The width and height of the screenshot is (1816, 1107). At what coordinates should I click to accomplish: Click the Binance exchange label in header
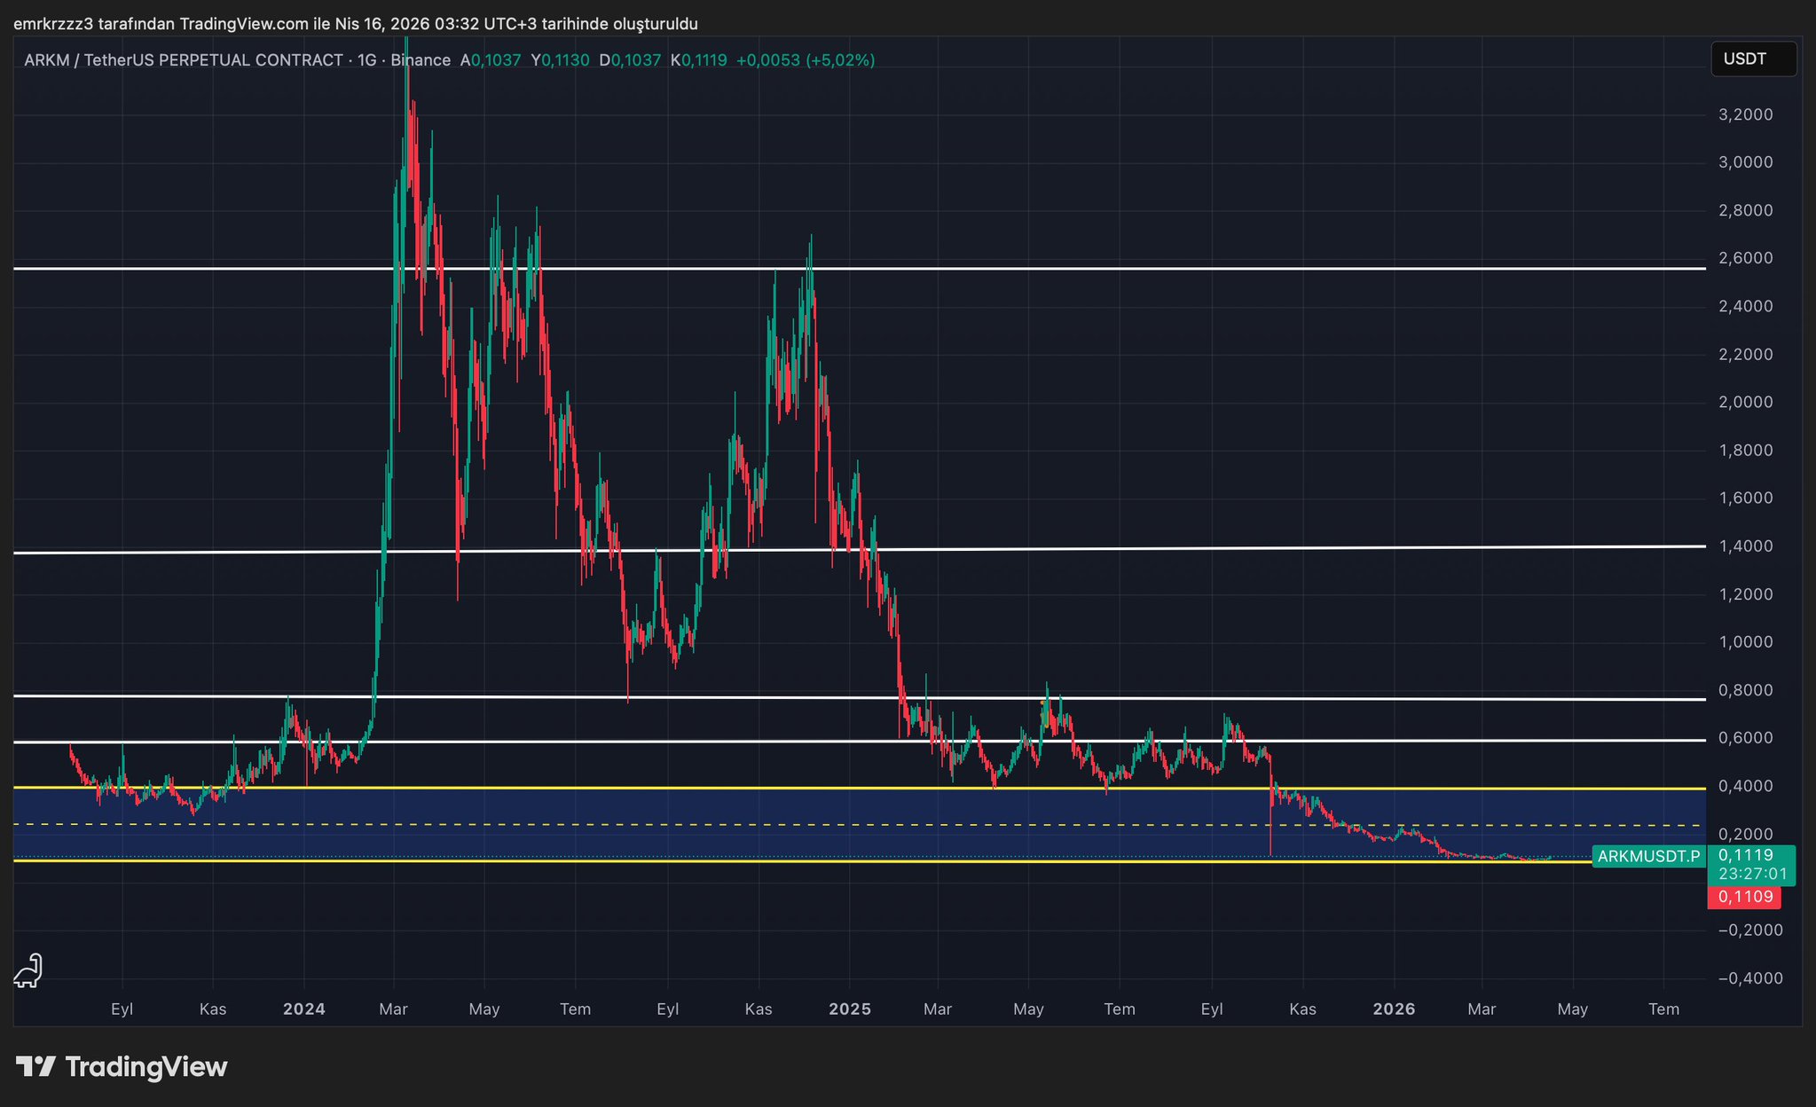click(421, 60)
